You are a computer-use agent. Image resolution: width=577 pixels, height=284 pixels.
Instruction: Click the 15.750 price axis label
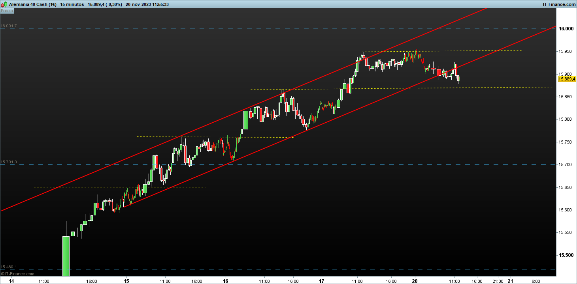pyautogui.click(x=565, y=142)
